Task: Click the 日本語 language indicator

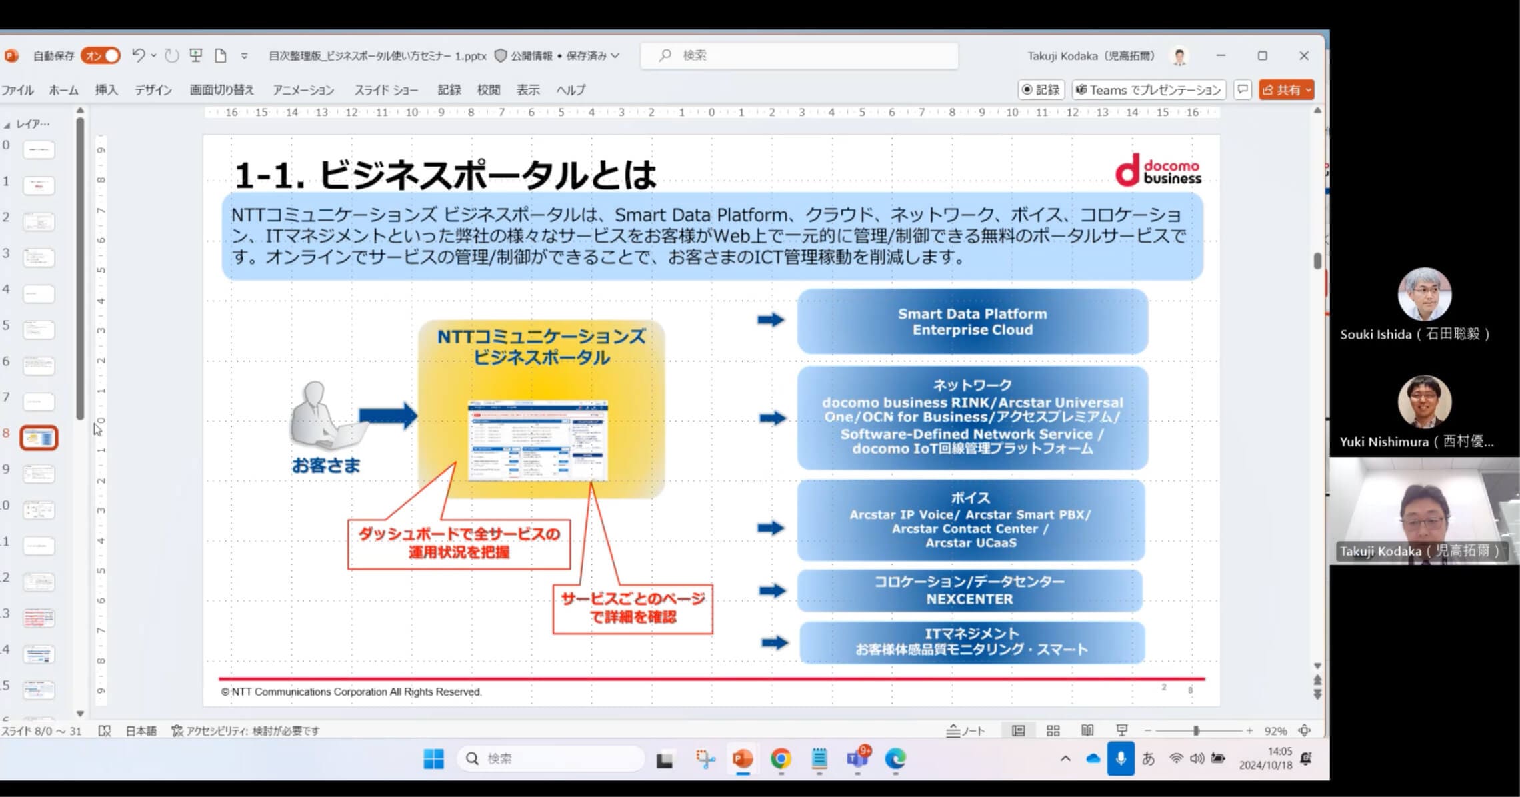Action: [x=141, y=731]
